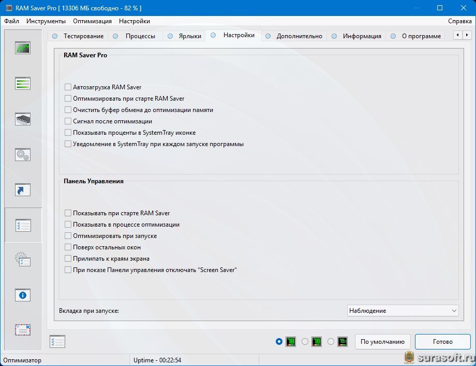The width and height of the screenshot is (476, 366).
Task: Open the memory monitoring graph sidebar icon
Action: pos(23,48)
